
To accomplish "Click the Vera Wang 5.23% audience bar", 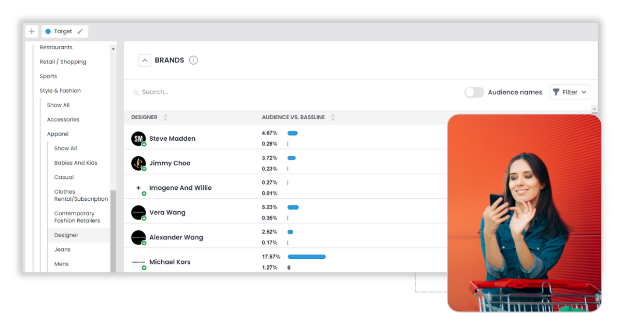I will 293,208.
